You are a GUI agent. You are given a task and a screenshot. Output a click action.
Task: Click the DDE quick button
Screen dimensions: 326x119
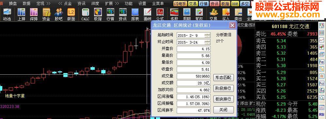point(235,4)
